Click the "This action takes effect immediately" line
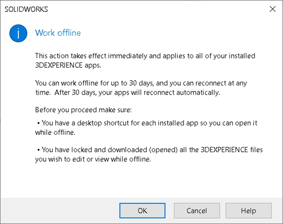 click(145, 56)
